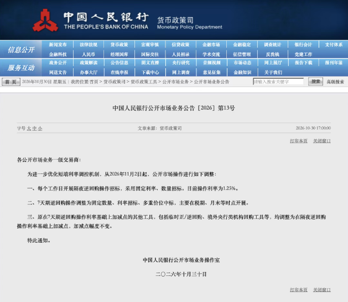This screenshot has width=348, height=302.
Task: Open the 法律法规 menu item
Action: click(89, 45)
